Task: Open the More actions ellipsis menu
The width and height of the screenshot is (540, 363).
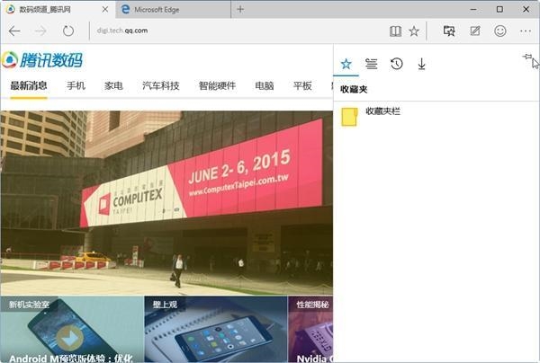Action: pos(526,31)
